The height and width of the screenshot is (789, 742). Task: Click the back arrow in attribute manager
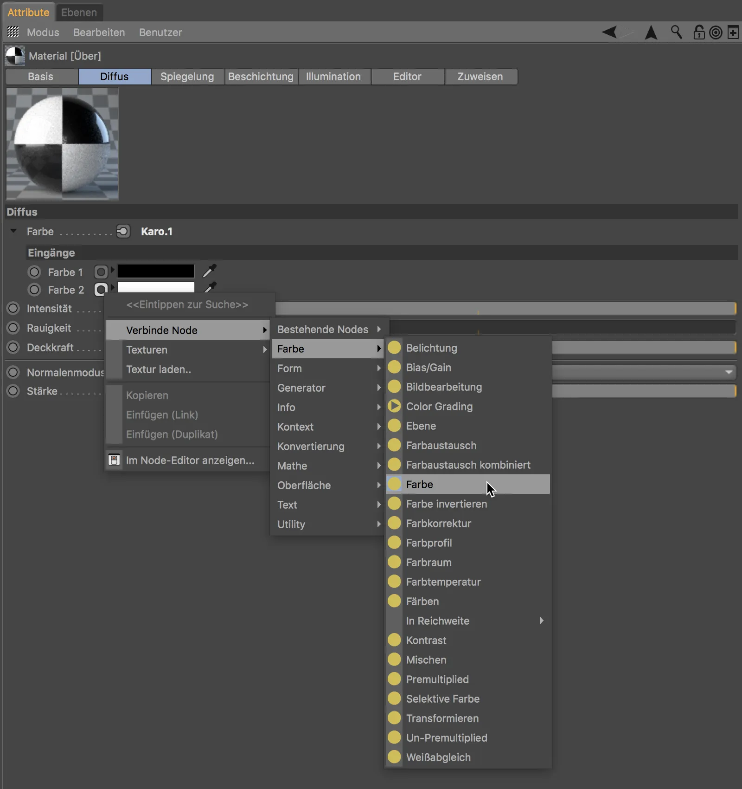click(609, 32)
